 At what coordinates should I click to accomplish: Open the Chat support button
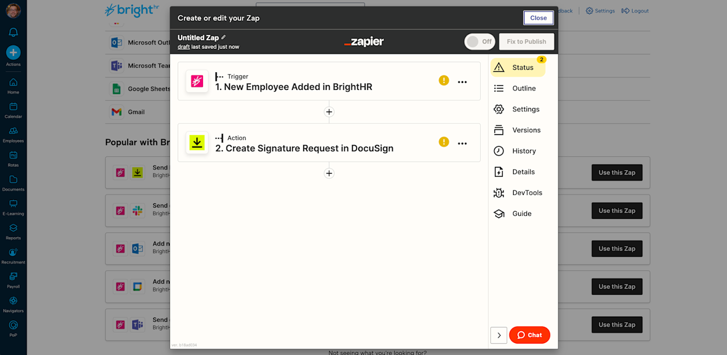pyautogui.click(x=530, y=335)
